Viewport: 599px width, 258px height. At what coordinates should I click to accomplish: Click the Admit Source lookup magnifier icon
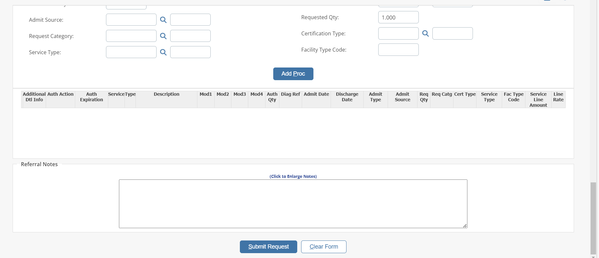tap(163, 20)
